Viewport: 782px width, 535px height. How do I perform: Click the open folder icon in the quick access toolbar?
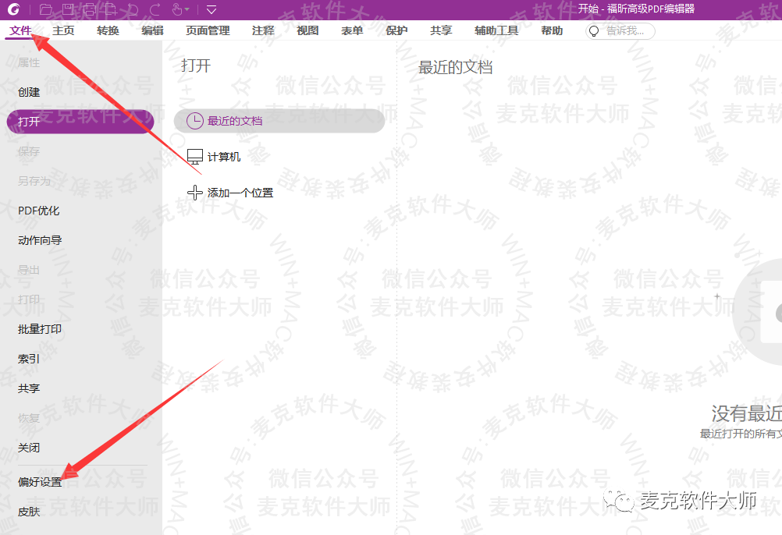[x=46, y=9]
